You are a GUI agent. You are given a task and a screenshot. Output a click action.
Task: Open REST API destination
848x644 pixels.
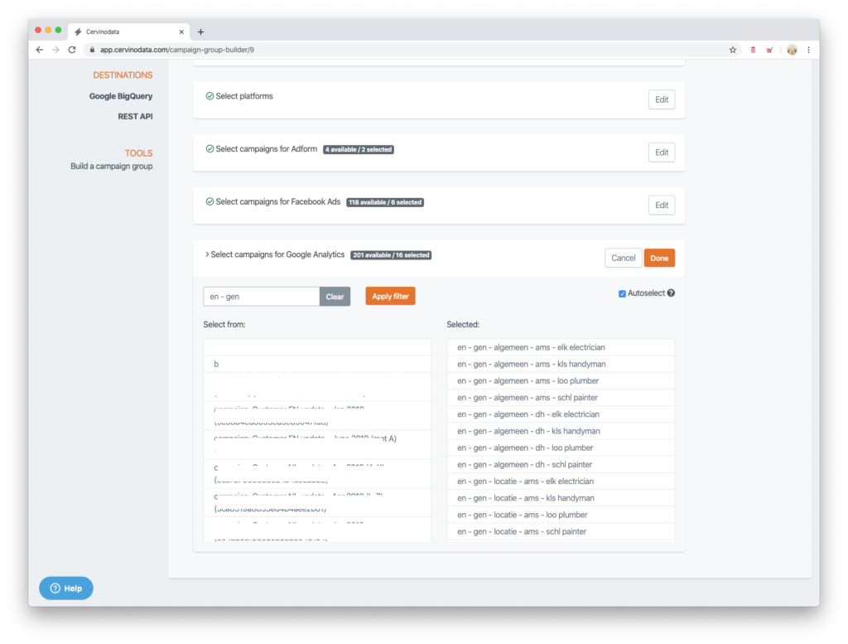click(135, 116)
